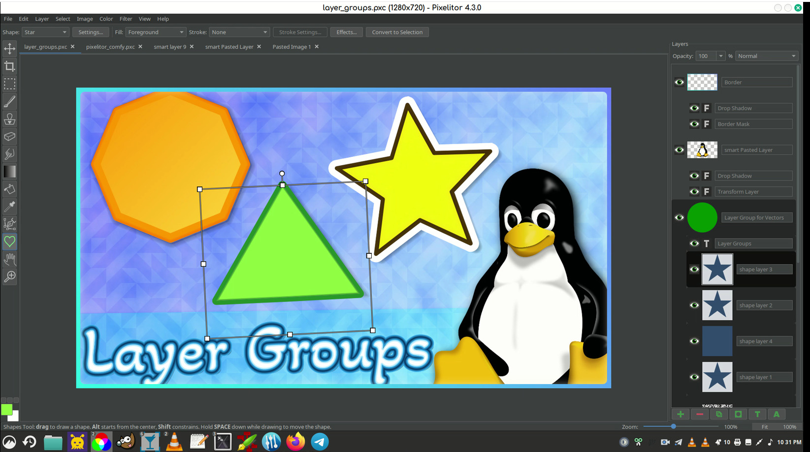The image size is (810, 452).
Task: Add a new layer with the plus icon
Action: (x=680, y=414)
